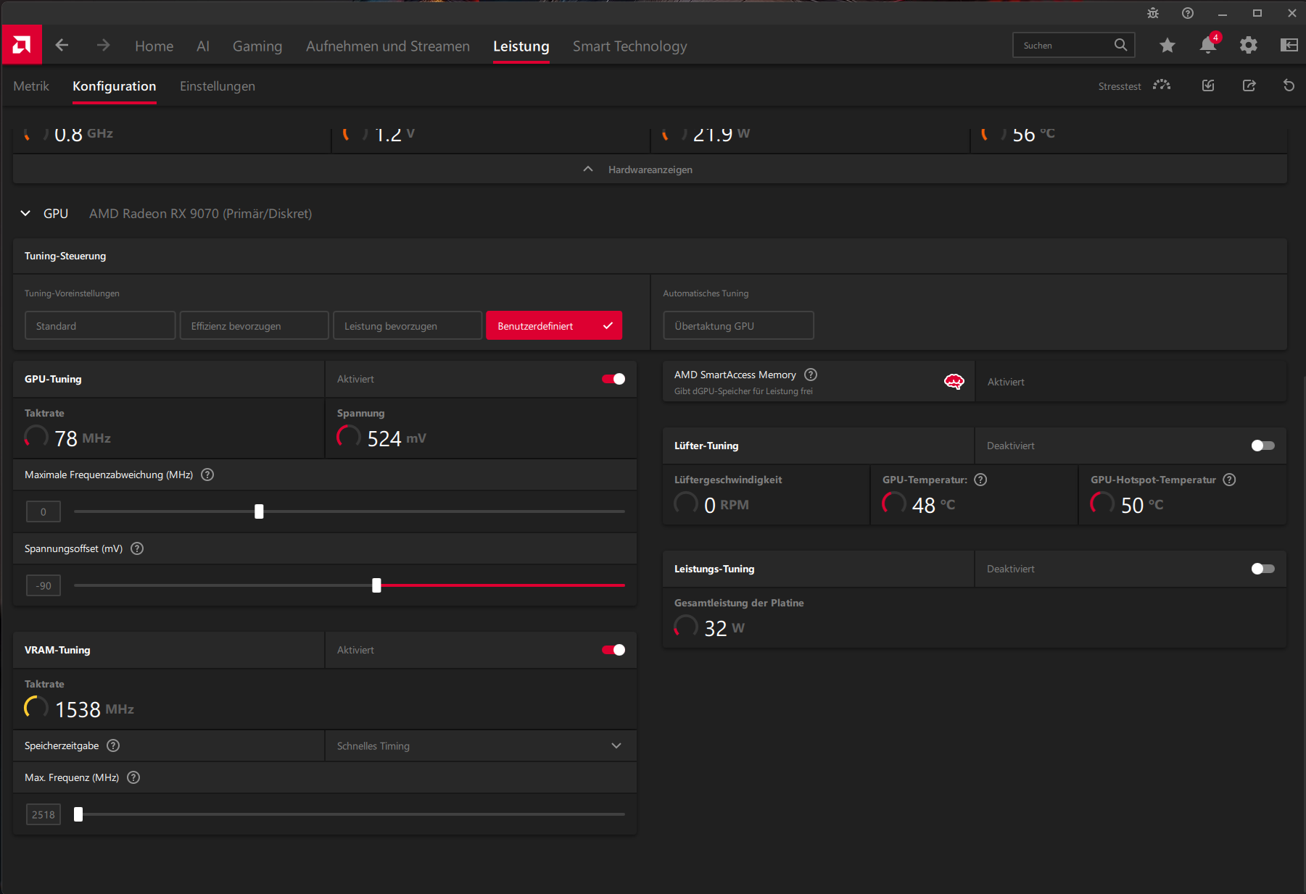Click the Spannungsoffset value box

pos(44,585)
